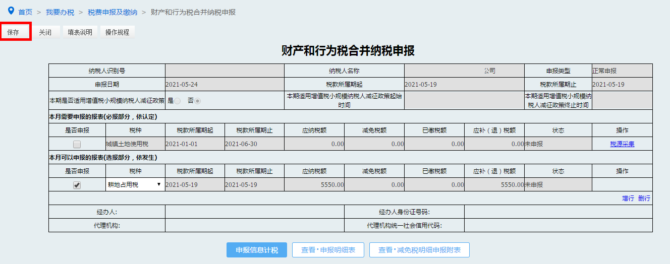
Task: Click the 纳税人识别号 value field
Action: (x=225, y=71)
